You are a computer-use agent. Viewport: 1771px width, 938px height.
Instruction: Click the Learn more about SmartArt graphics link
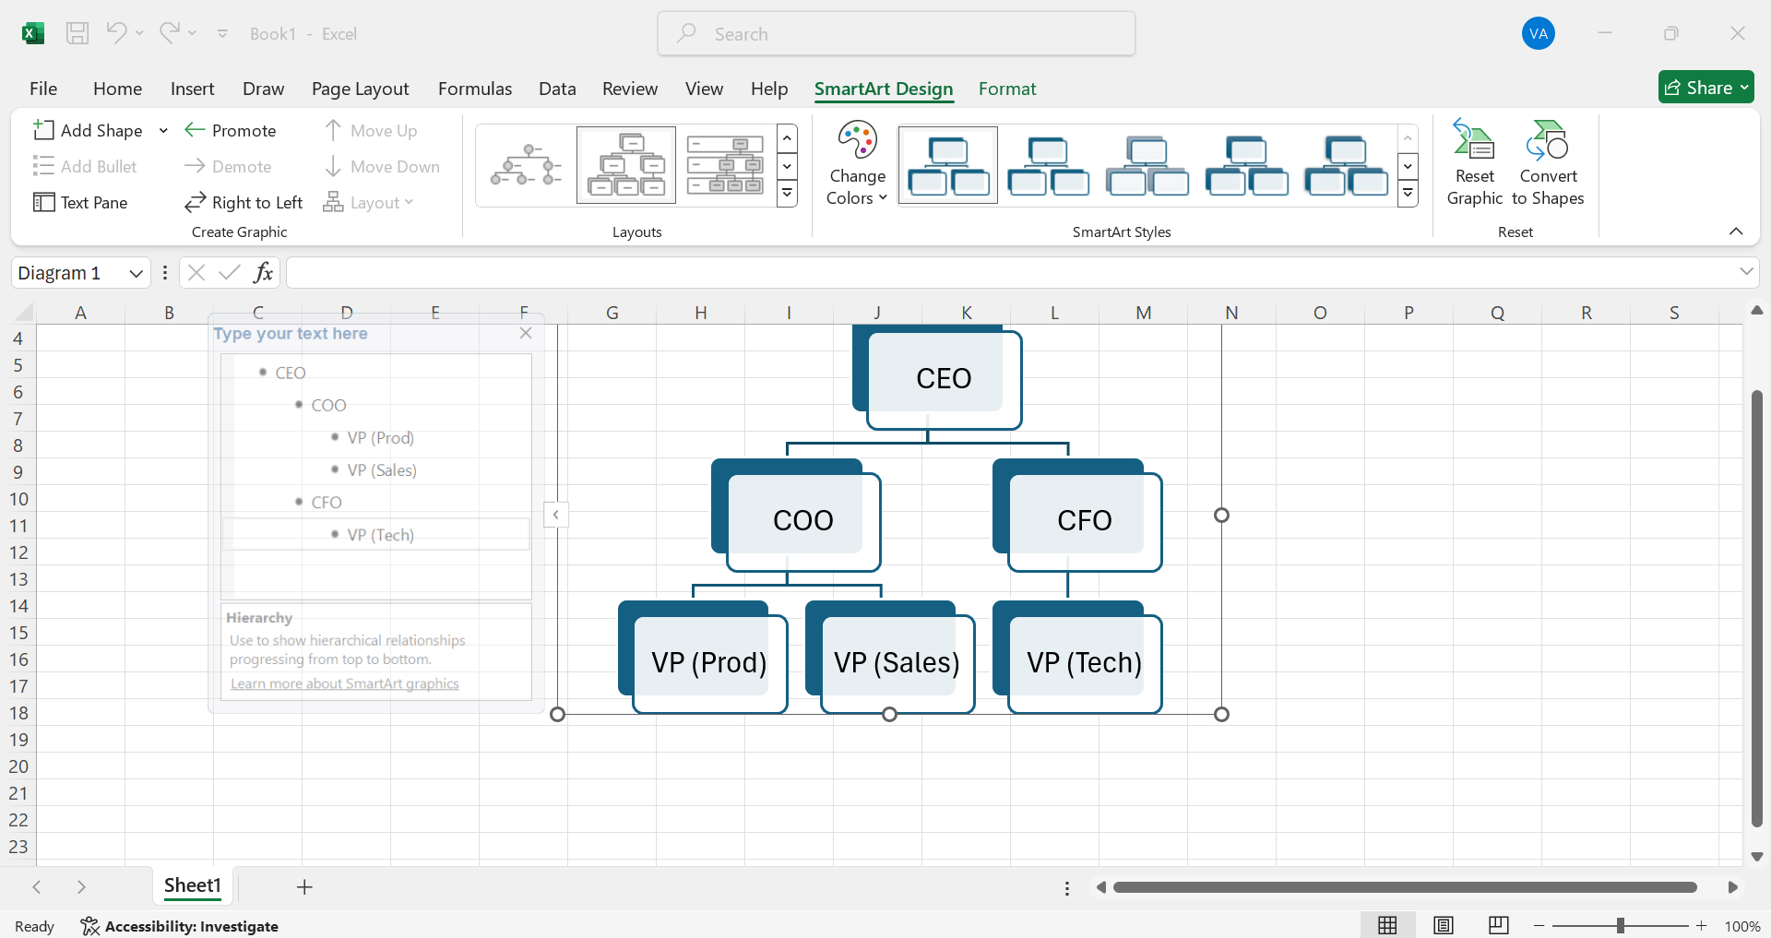click(x=344, y=683)
